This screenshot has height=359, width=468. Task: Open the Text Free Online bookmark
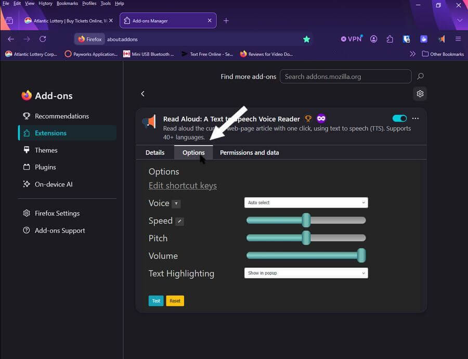[x=207, y=54]
